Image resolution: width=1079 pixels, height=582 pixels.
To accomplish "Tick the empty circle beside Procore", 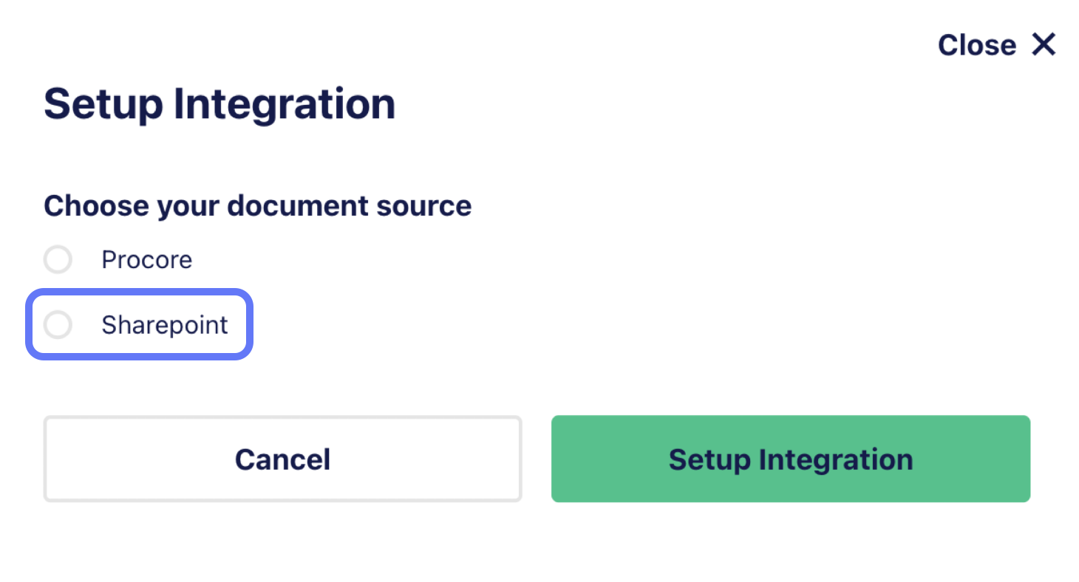I will click(x=58, y=260).
